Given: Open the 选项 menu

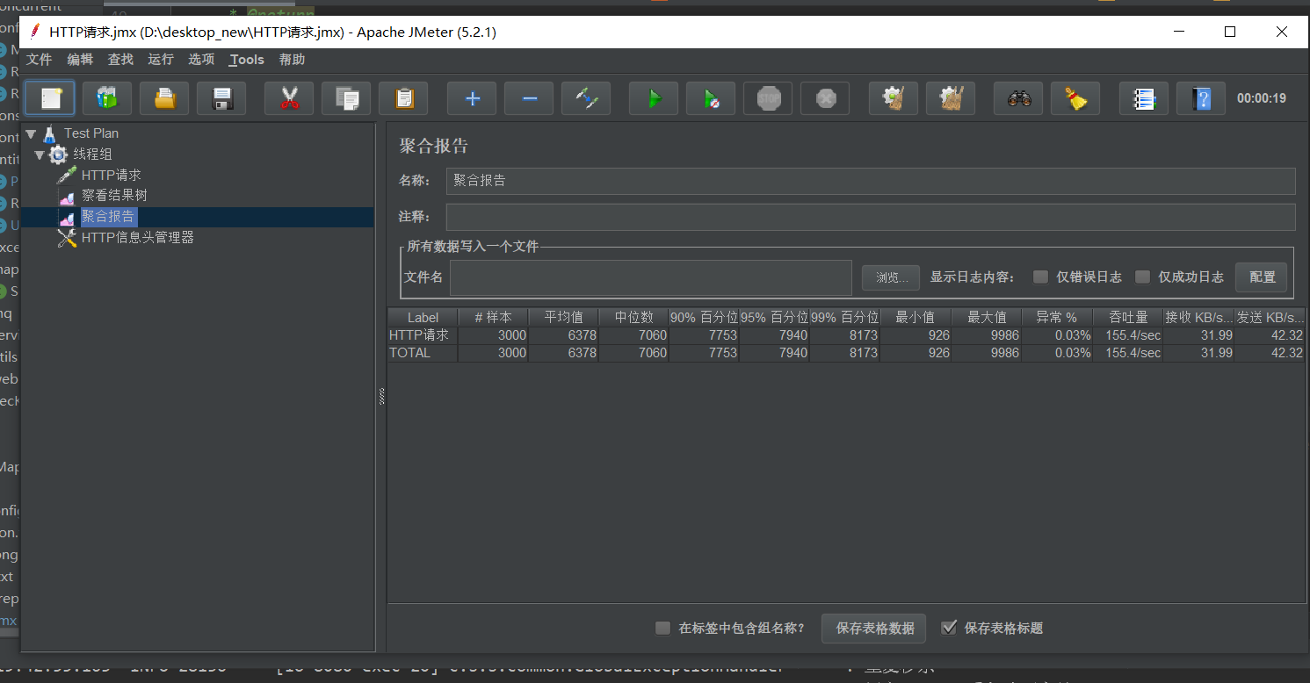Looking at the screenshot, I should click(x=201, y=60).
